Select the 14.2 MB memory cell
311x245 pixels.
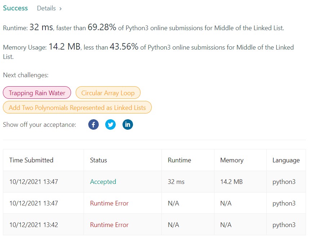[231, 182]
